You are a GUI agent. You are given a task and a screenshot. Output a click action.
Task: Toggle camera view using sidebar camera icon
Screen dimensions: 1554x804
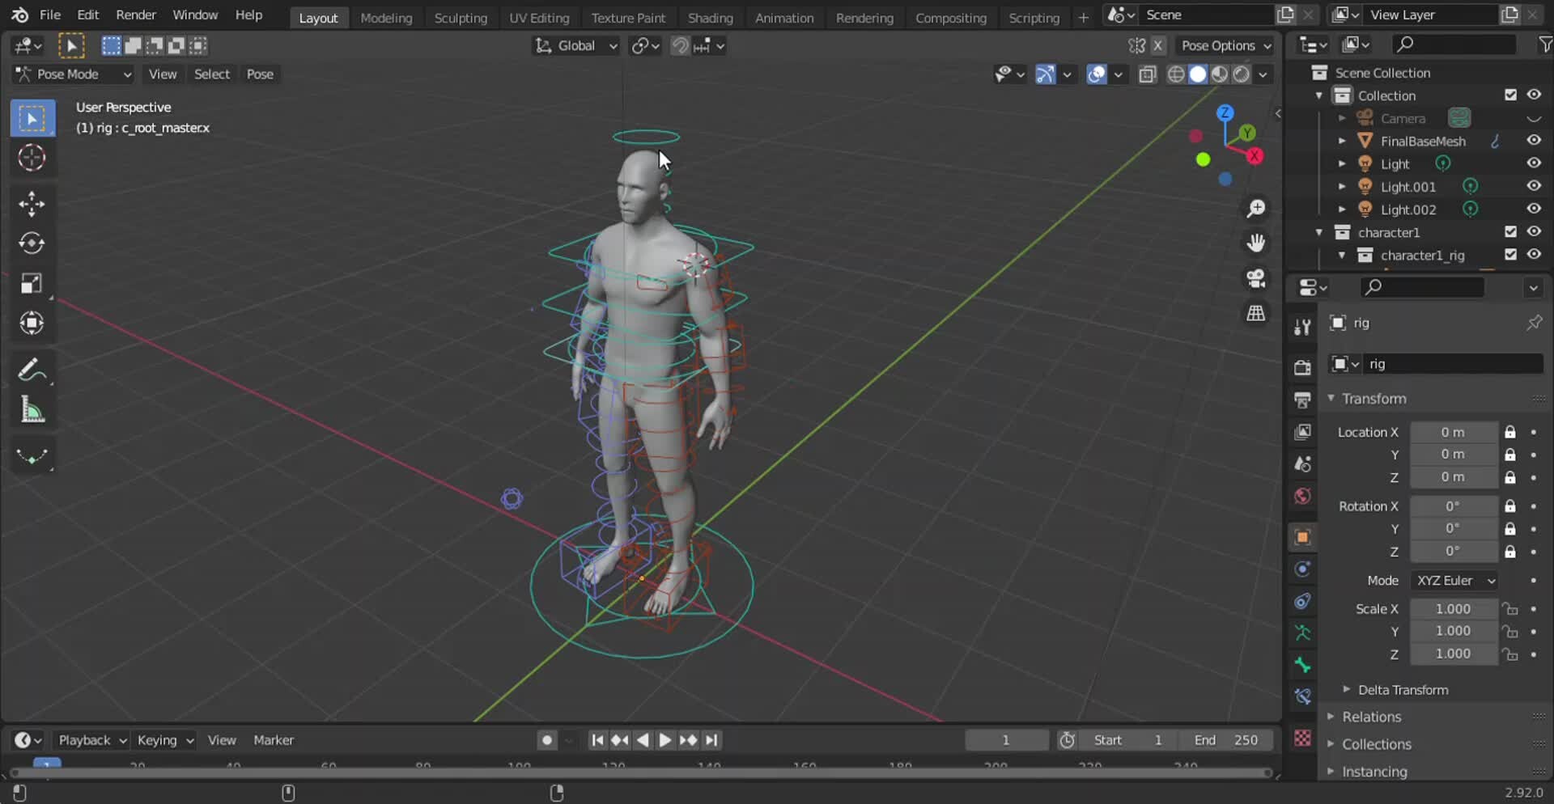click(1255, 279)
